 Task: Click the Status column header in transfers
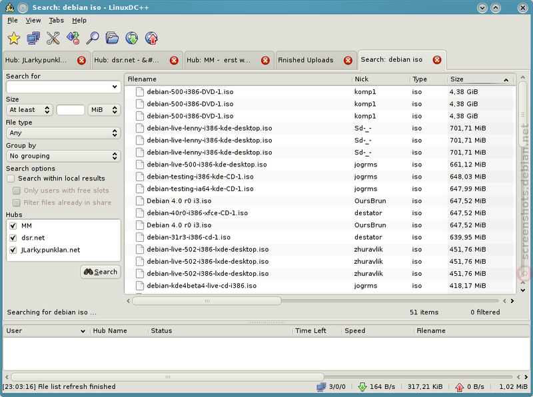tap(221, 330)
